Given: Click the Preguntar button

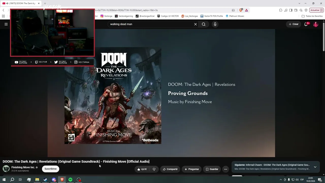Looking at the screenshot, I should [x=192, y=169].
